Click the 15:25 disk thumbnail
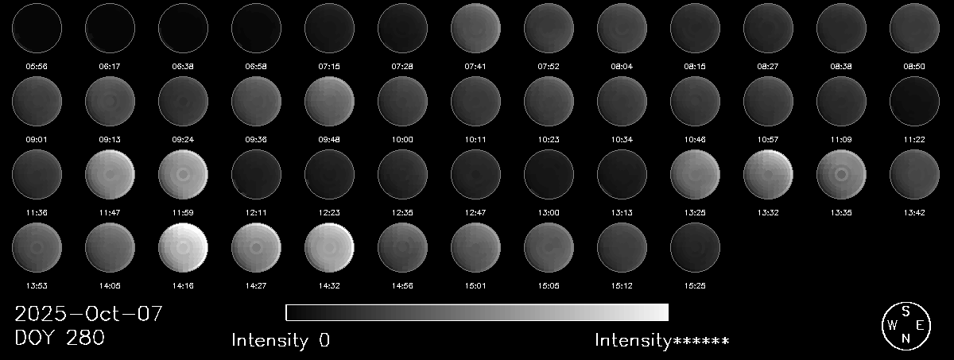This screenshot has width=954, height=360. point(695,247)
